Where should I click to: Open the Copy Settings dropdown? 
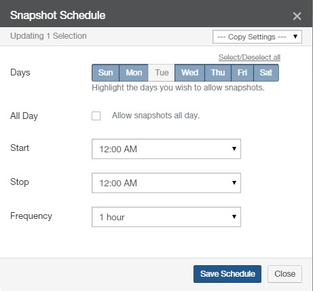(257, 37)
